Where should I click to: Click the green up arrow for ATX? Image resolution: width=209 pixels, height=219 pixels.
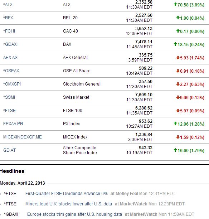pyautogui.click(x=175, y=5)
